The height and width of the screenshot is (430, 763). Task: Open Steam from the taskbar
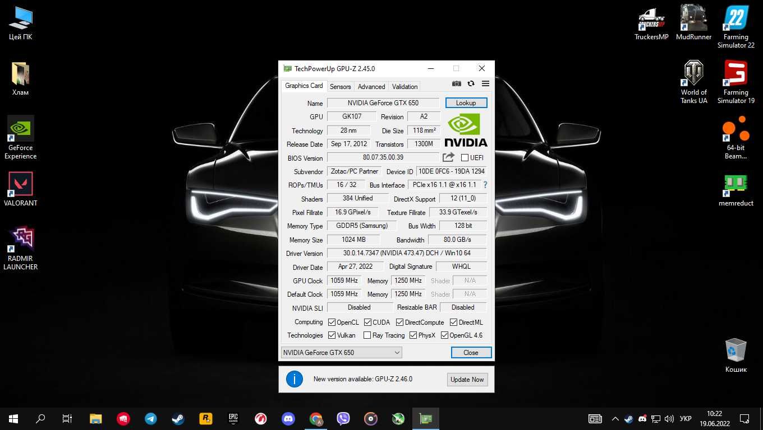178,418
